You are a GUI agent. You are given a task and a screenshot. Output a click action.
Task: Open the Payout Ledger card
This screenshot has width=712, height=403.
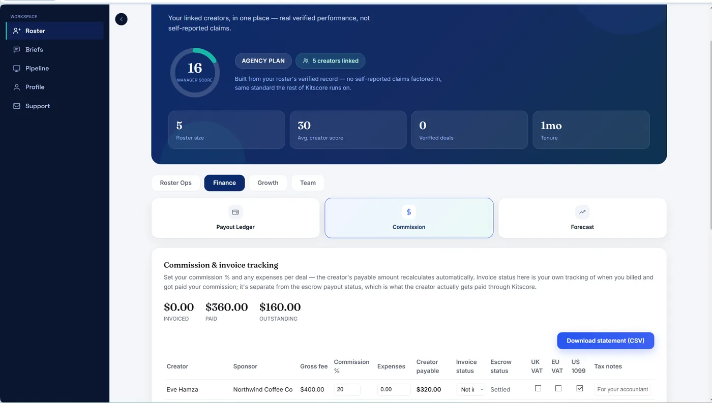coord(235,218)
